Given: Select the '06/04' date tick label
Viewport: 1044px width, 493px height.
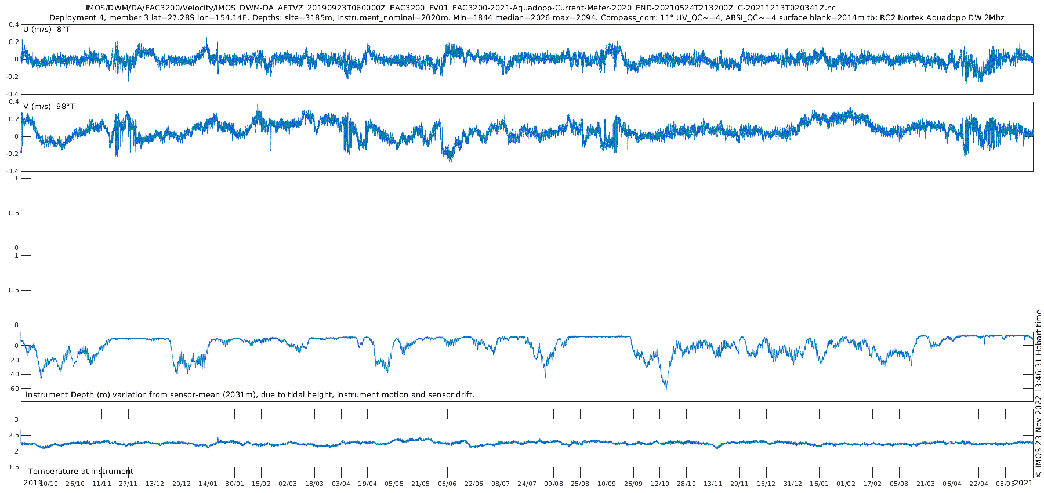Looking at the screenshot, I should coord(952,484).
